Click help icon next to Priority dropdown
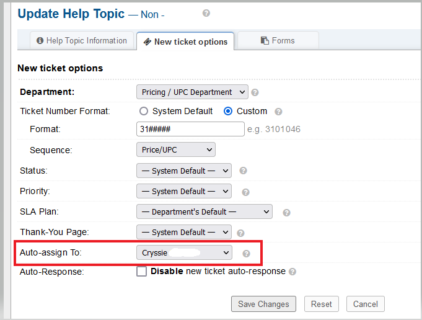The width and height of the screenshot is (422, 320). point(245,192)
